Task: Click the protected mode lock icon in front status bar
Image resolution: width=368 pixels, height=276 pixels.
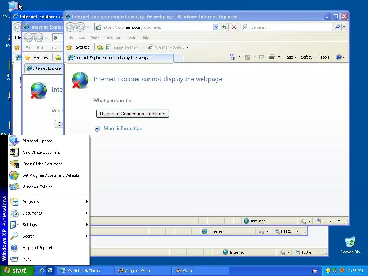Action: (303, 221)
